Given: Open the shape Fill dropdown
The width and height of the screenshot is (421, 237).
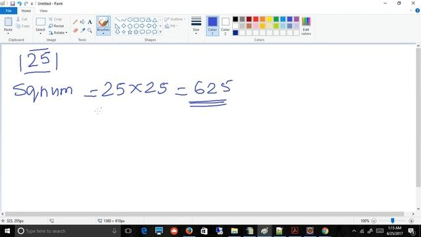Looking at the screenshot, I should [x=171, y=26].
